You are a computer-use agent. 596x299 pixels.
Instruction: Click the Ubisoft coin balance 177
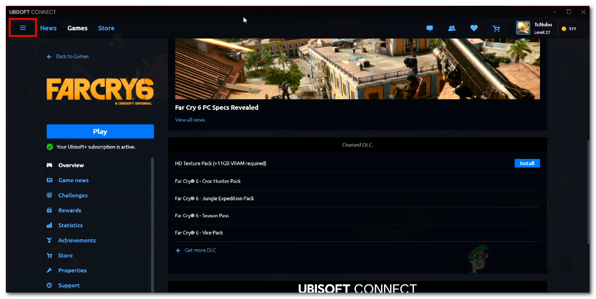click(569, 29)
